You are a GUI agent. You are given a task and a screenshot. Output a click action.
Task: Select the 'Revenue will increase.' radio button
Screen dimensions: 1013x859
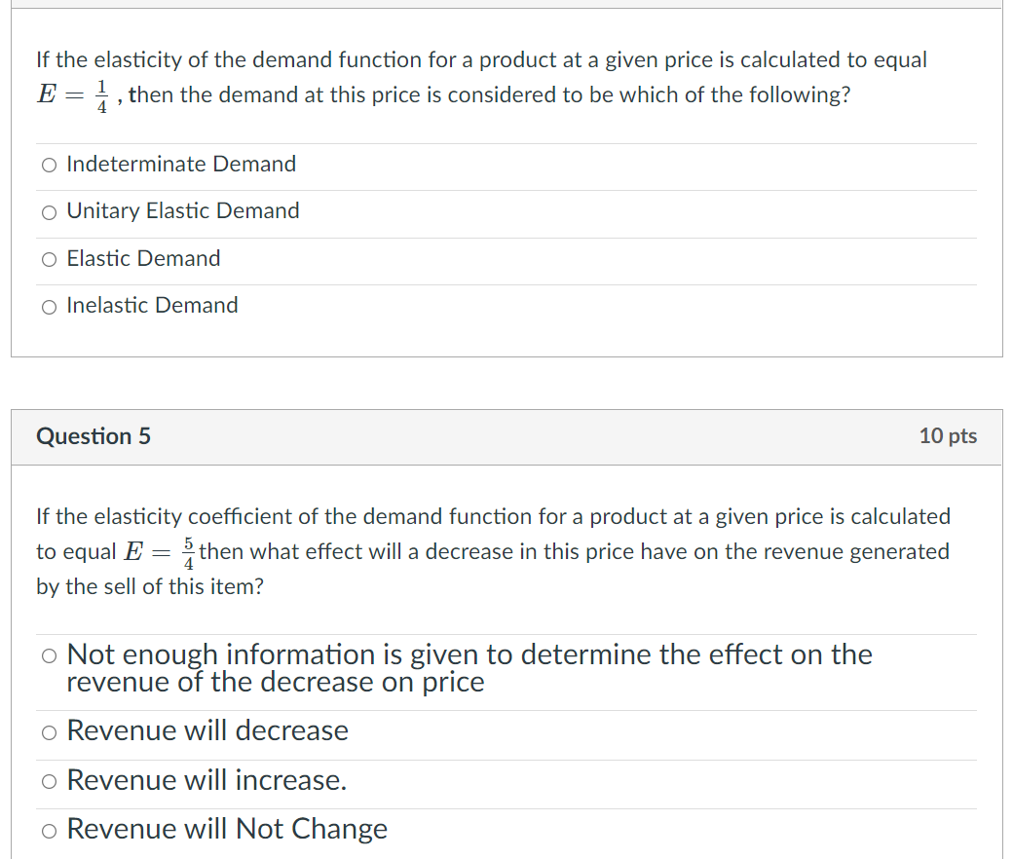point(49,782)
